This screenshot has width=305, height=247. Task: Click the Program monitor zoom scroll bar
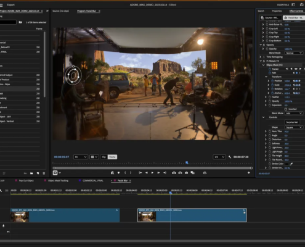coord(153,168)
